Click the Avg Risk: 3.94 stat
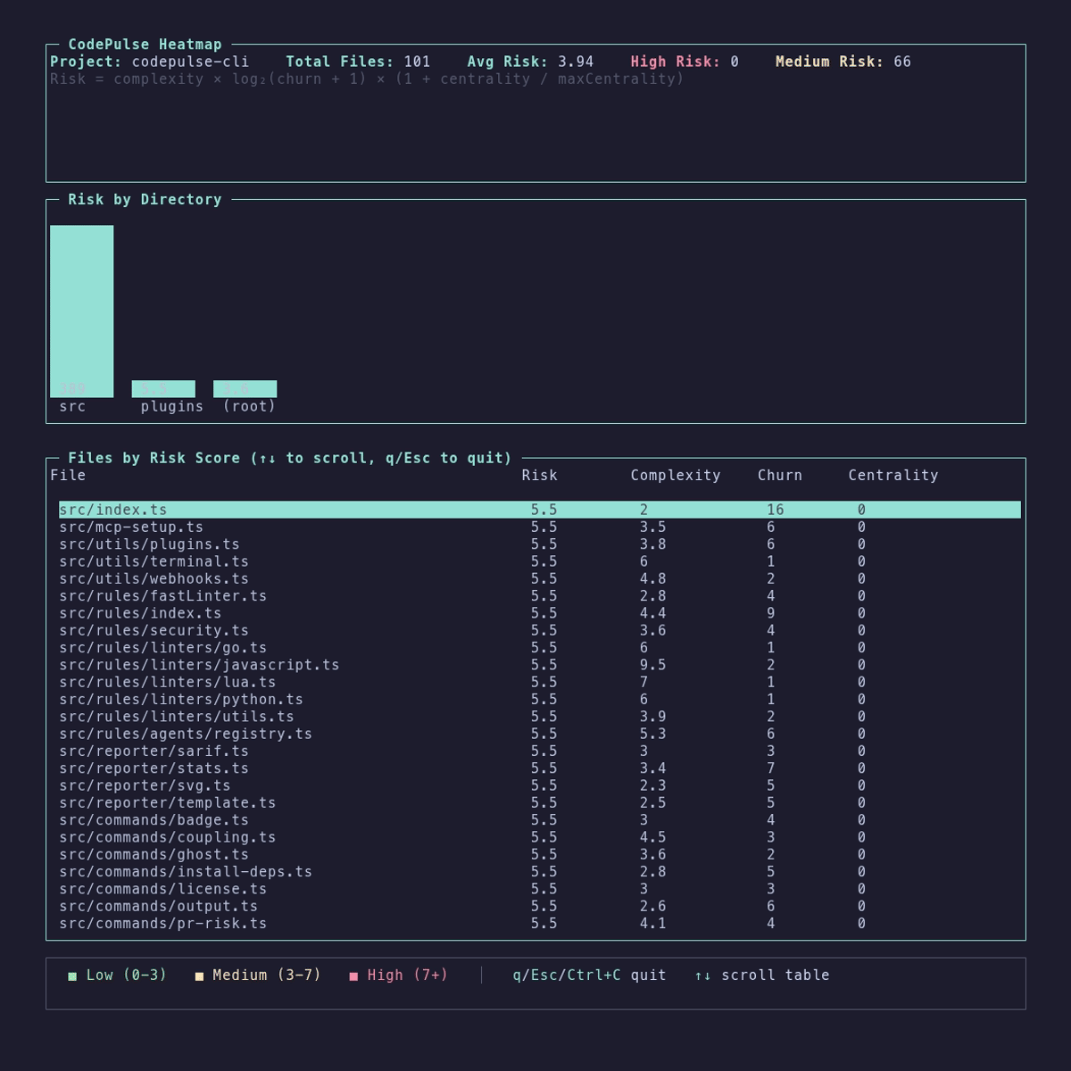The image size is (1071, 1071). click(x=530, y=62)
